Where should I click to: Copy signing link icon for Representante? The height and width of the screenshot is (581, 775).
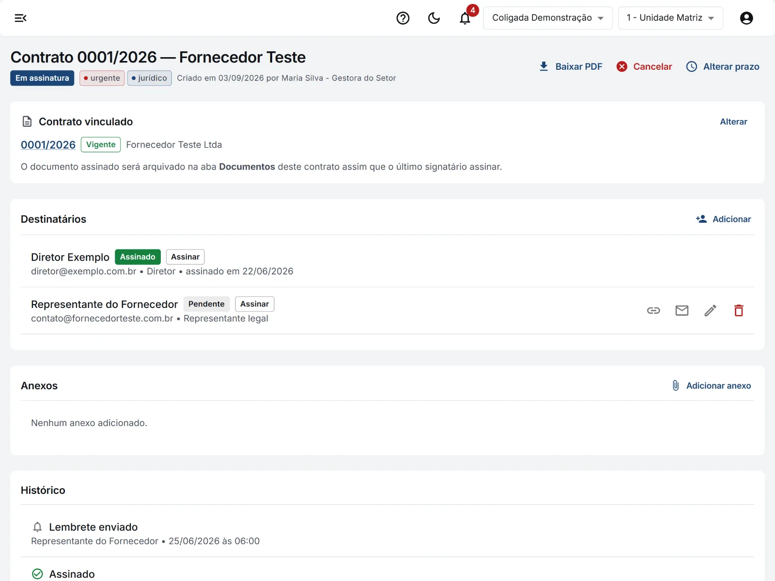[653, 310]
